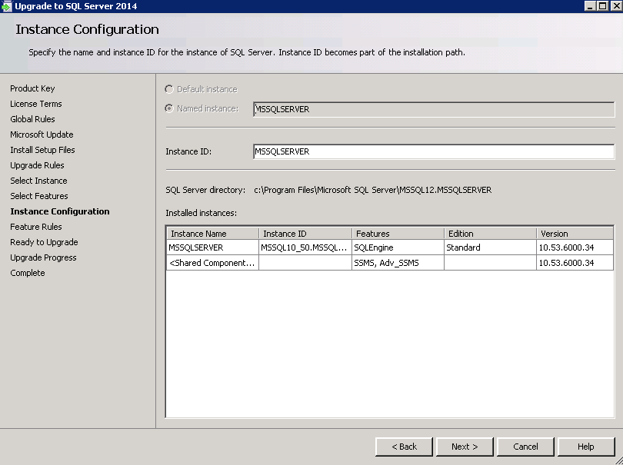Select the Complete step in sidebar
623x465 pixels.
coord(28,273)
